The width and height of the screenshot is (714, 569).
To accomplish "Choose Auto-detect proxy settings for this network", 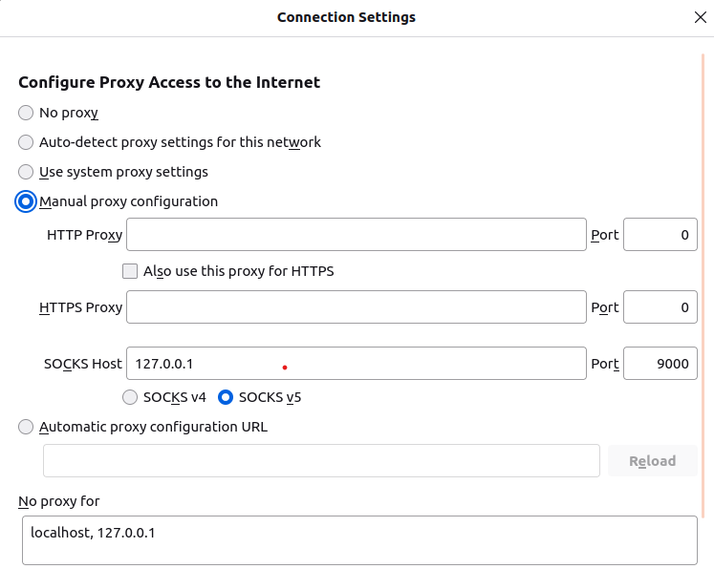I will [x=26, y=142].
